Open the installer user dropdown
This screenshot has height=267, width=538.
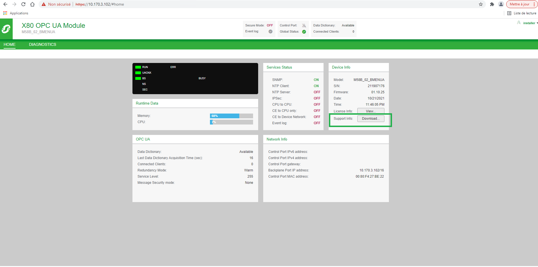(x=528, y=23)
